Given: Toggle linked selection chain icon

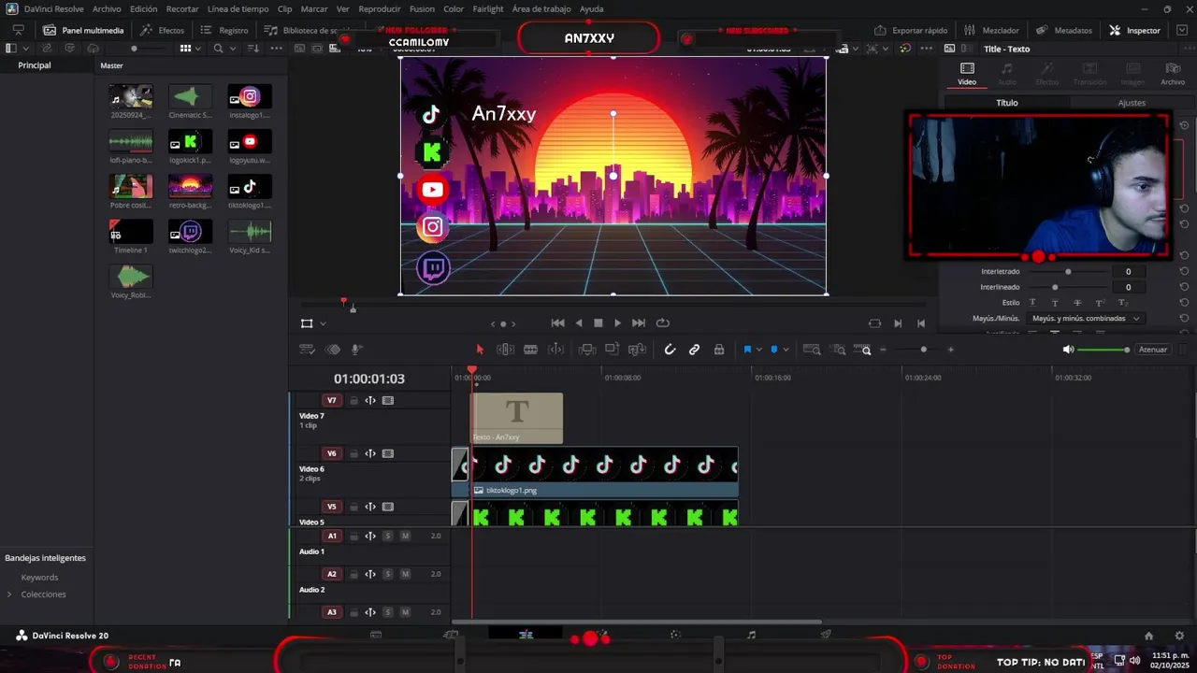Looking at the screenshot, I should pyautogui.click(x=694, y=350).
